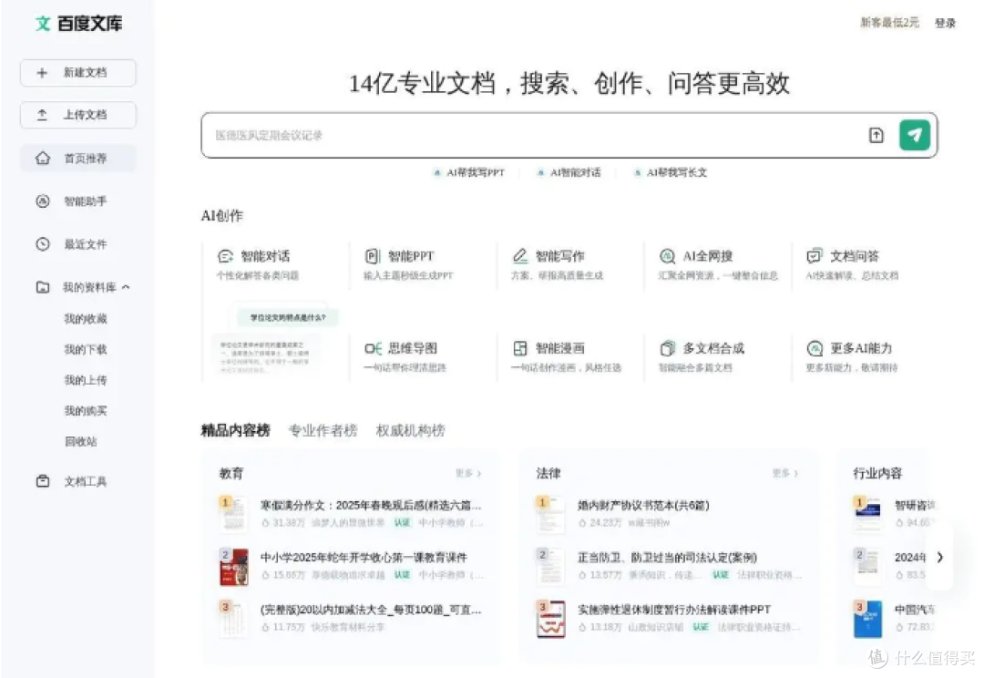Open 中小学2025年蛇年开学收心第一课 document

click(364, 558)
